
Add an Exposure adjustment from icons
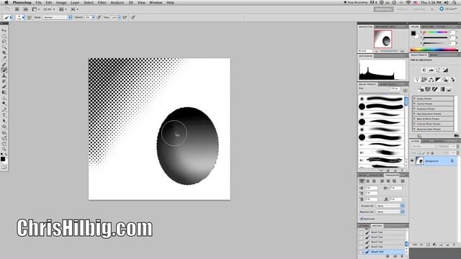pos(445,70)
